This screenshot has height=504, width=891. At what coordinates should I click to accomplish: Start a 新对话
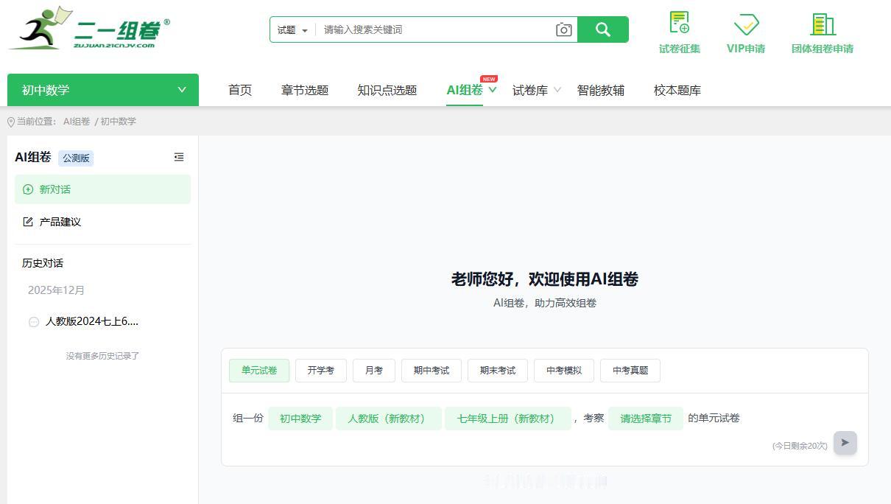pos(102,189)
